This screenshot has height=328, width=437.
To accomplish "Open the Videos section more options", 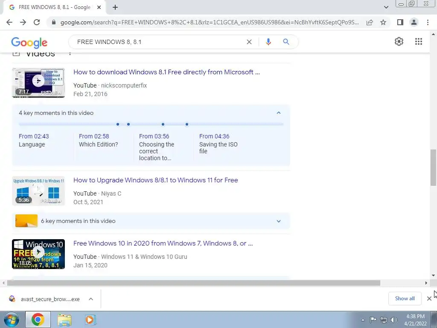I will (70, 53).
